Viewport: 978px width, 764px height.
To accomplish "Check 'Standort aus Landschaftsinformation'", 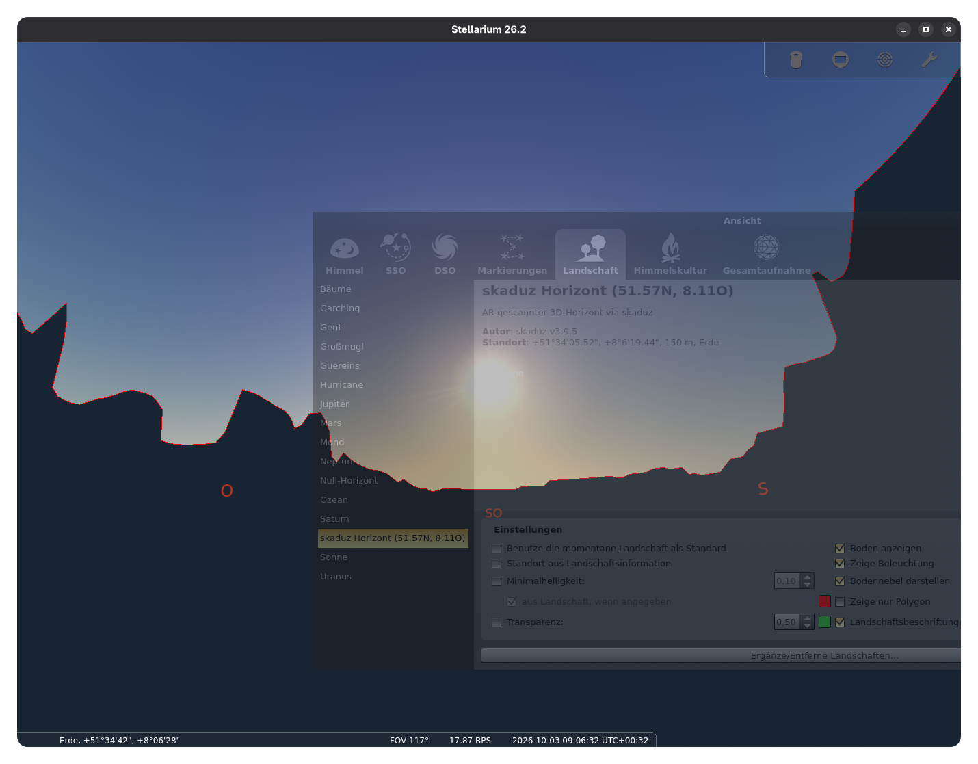I will pyautogui.click(x=497, y=564).
